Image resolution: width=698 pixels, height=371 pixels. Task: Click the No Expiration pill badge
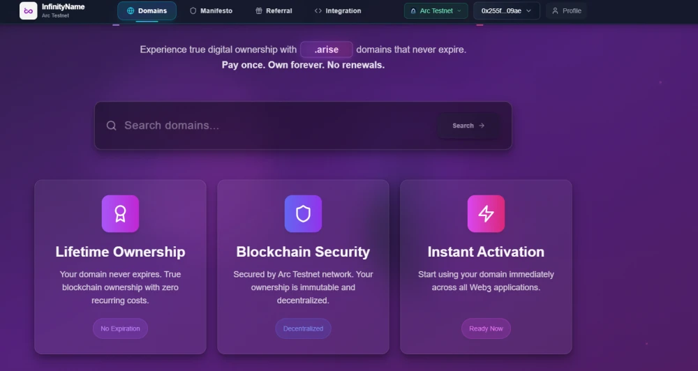tap(120, 328)
